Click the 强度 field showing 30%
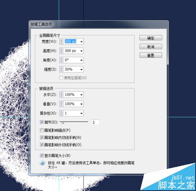The height and width of the screenshot is (191, 196). tap(72, 70)
